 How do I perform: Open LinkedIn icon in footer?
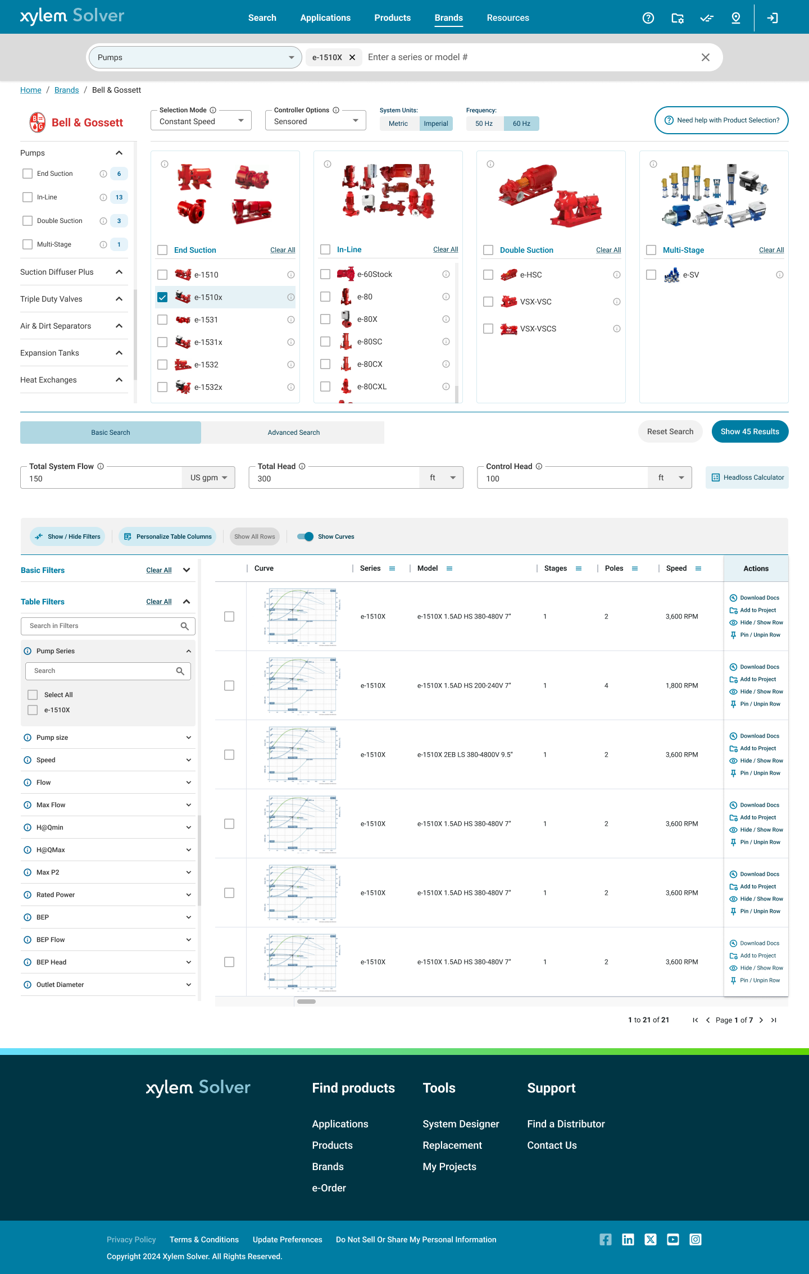click(x=628, y=1240)
